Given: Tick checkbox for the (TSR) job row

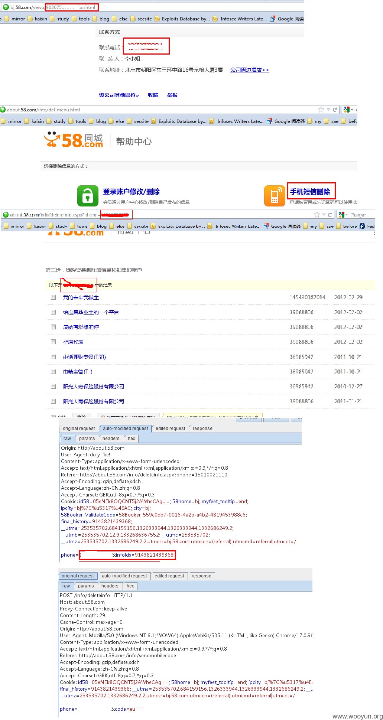Looking at the screenshot, I should click(53, 356).
